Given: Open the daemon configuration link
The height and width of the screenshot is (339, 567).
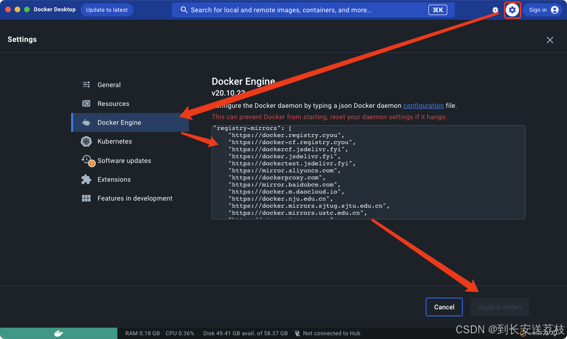Looking at the screenshot, I should click(x=423, y=105).
